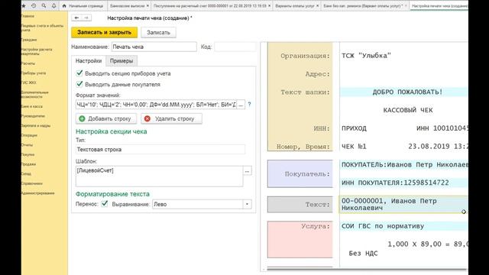Open Граждане section in sidebar
This screenshot has width=489, height=275.
point(29,40)
